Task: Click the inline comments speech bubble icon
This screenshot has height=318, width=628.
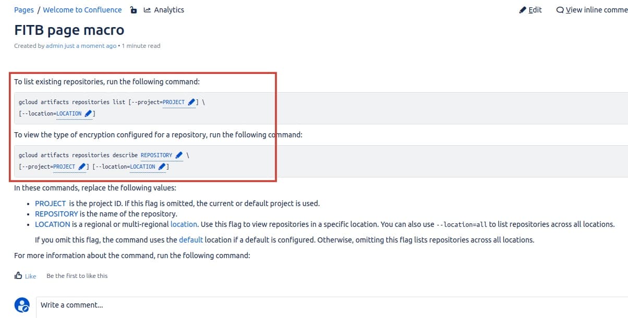Action: click(560, 10)
